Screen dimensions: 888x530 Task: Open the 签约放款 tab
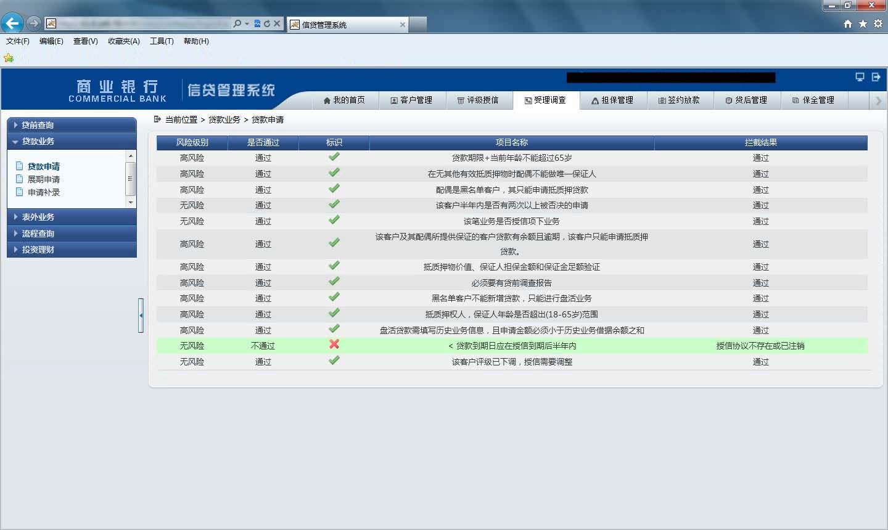click(680, 100)
